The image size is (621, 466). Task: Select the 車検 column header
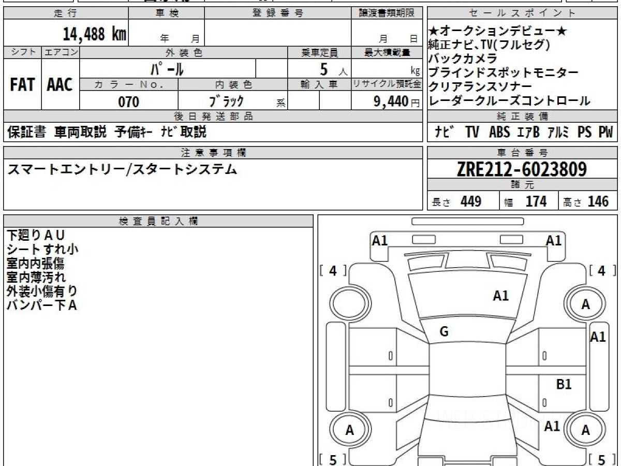[167, 13]
